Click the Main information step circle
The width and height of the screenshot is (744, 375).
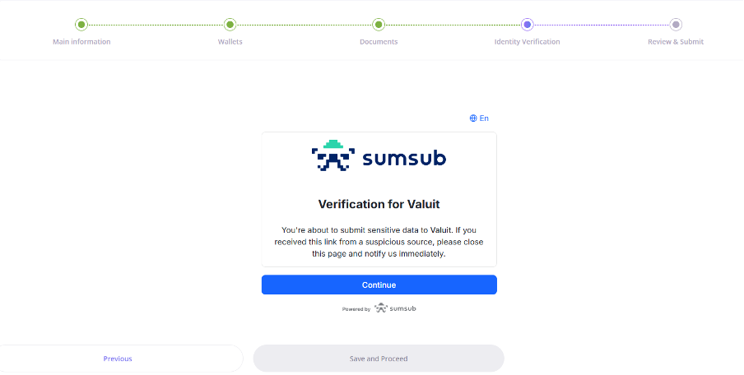[81, 25]
